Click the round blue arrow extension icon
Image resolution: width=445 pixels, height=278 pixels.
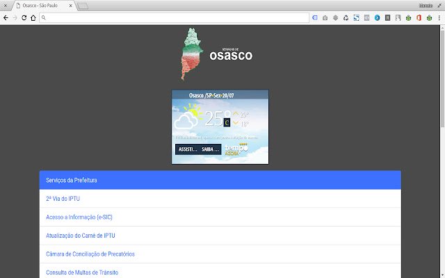pyautogui.click(x=377, y=18)
